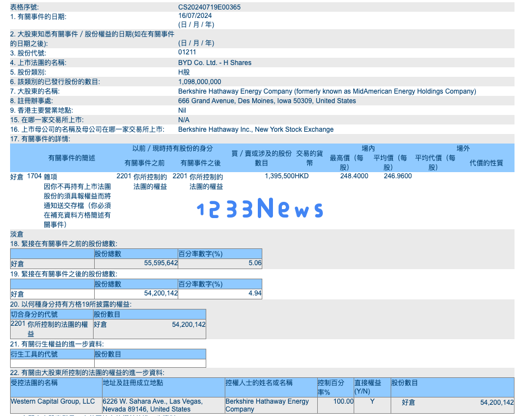Click the "22. 有關由大股東所控制的法團的權益的進一步資料:" heading

point(87,373)
